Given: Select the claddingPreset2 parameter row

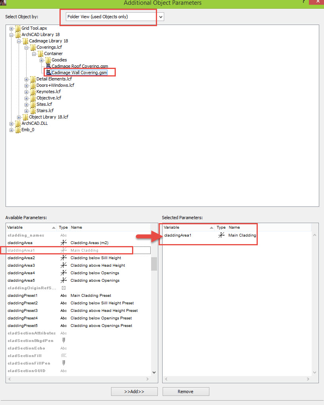Looking at the screenshot, I should click(79, 303).
